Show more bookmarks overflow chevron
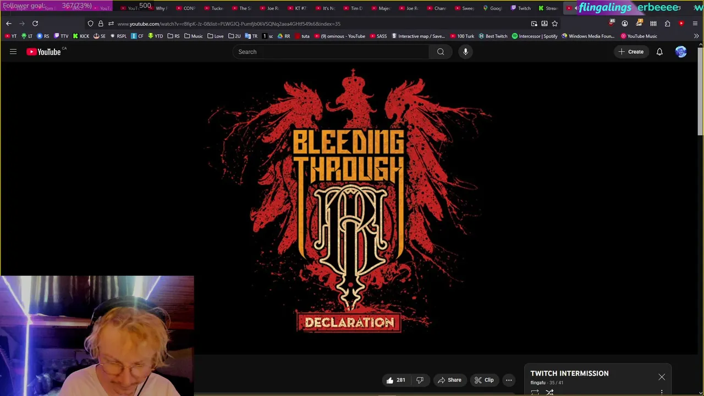 [696, 36]
